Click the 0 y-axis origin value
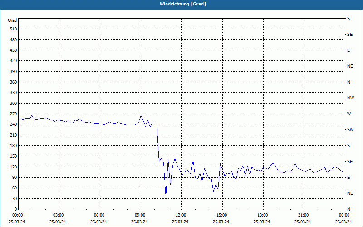Screen dimensions: 363x227 (15, 209)
